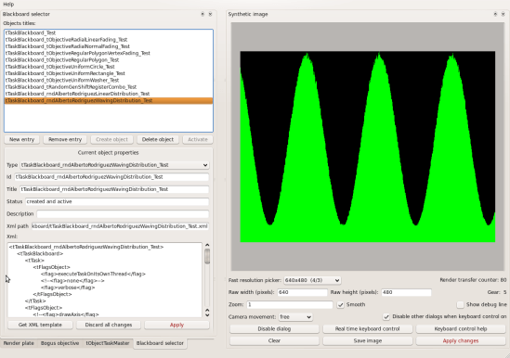Switch to tObjectTaskMaster tab
510x358 pixels.
(108, 343)
